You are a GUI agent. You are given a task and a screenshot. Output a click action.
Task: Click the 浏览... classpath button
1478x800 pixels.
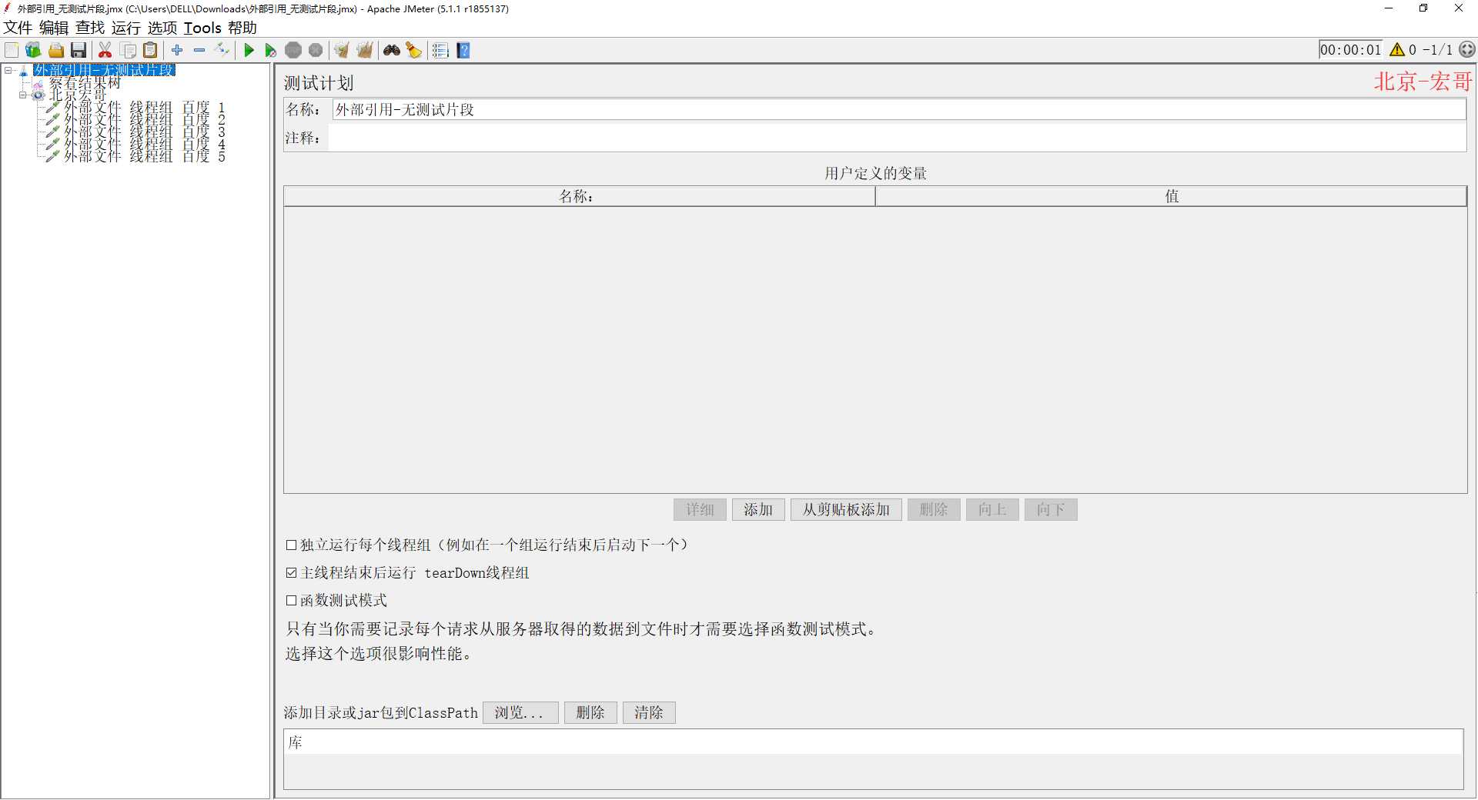(520, 712)
